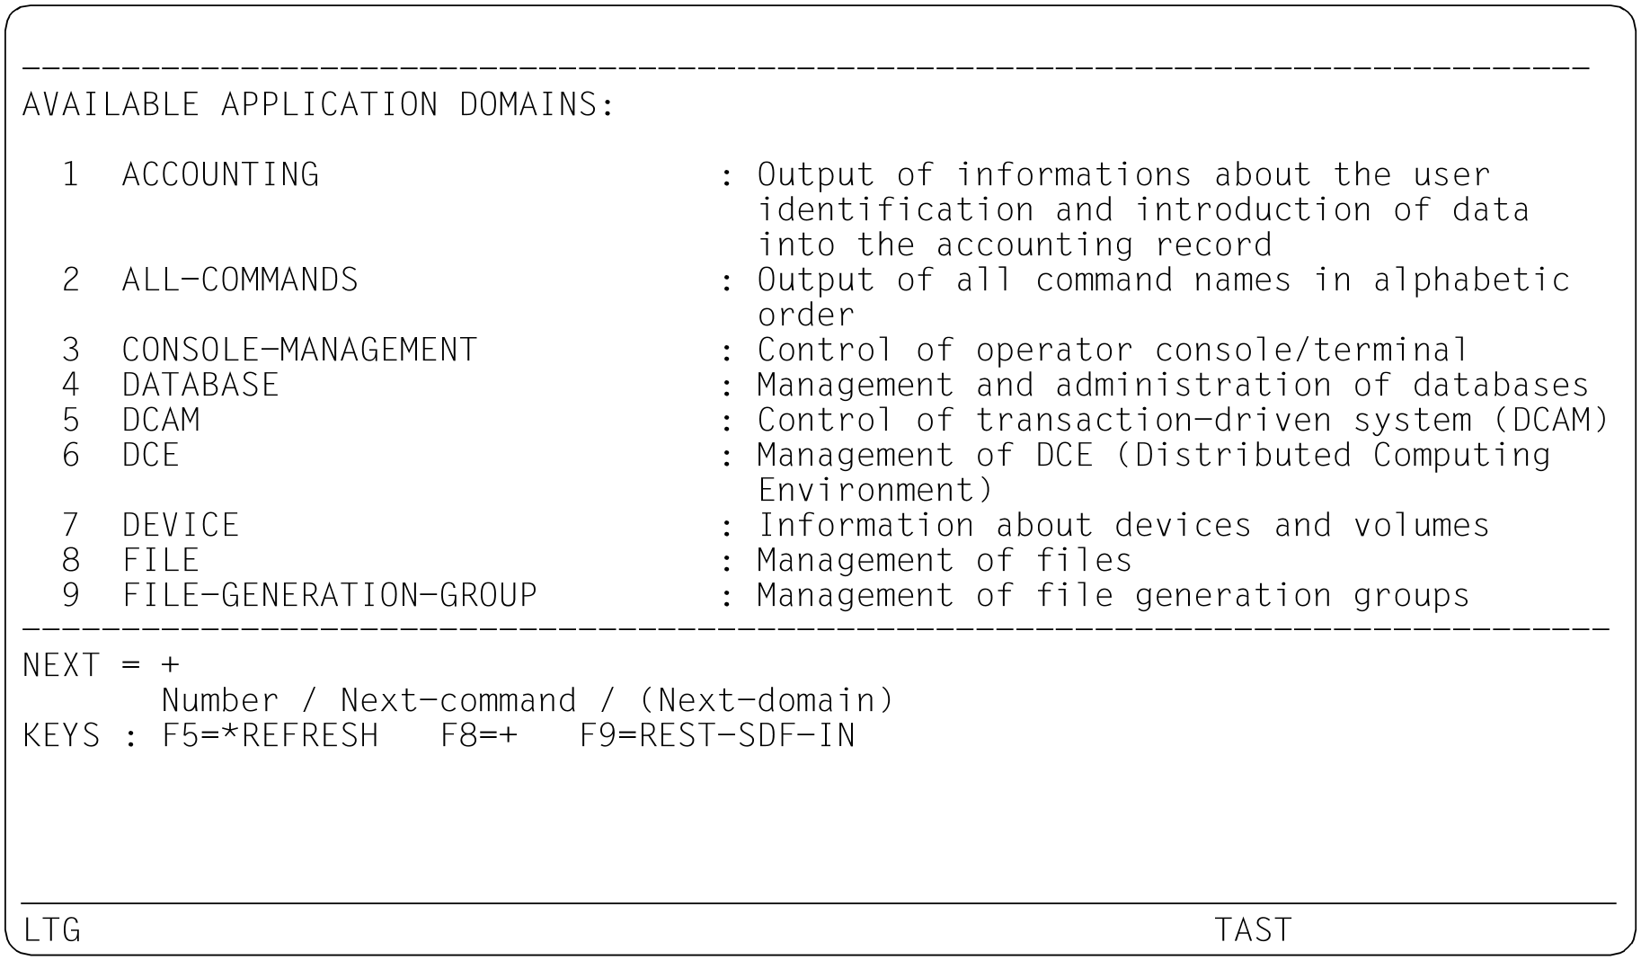
Task: Open the DEVICE domain
Action: pos(181,525)
